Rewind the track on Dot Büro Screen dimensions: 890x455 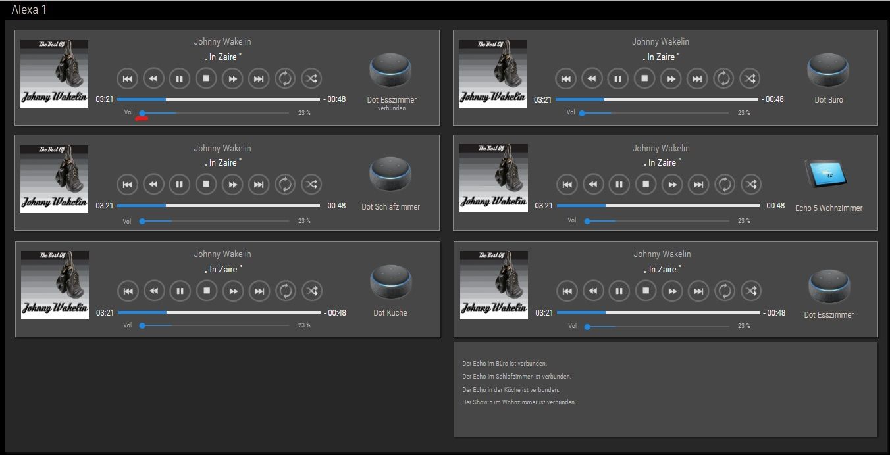pyautogui.click(x=592, y=79)
